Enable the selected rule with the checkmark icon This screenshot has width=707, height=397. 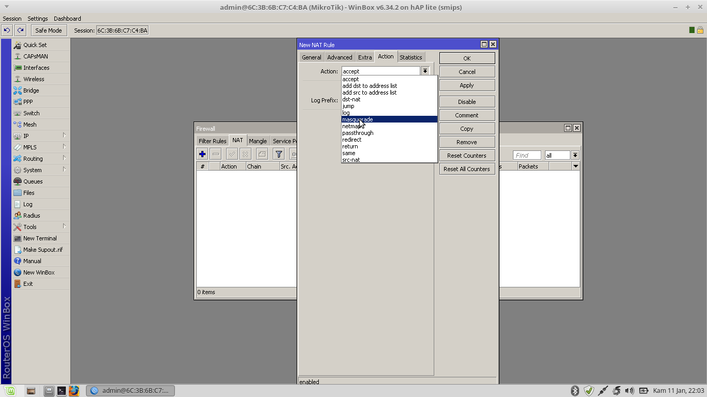tap(232, 154)
